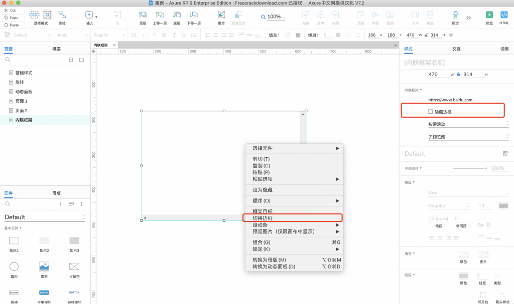Toggle the visibility eye icon beside height

pyautogui.click(x=451, y=35)
